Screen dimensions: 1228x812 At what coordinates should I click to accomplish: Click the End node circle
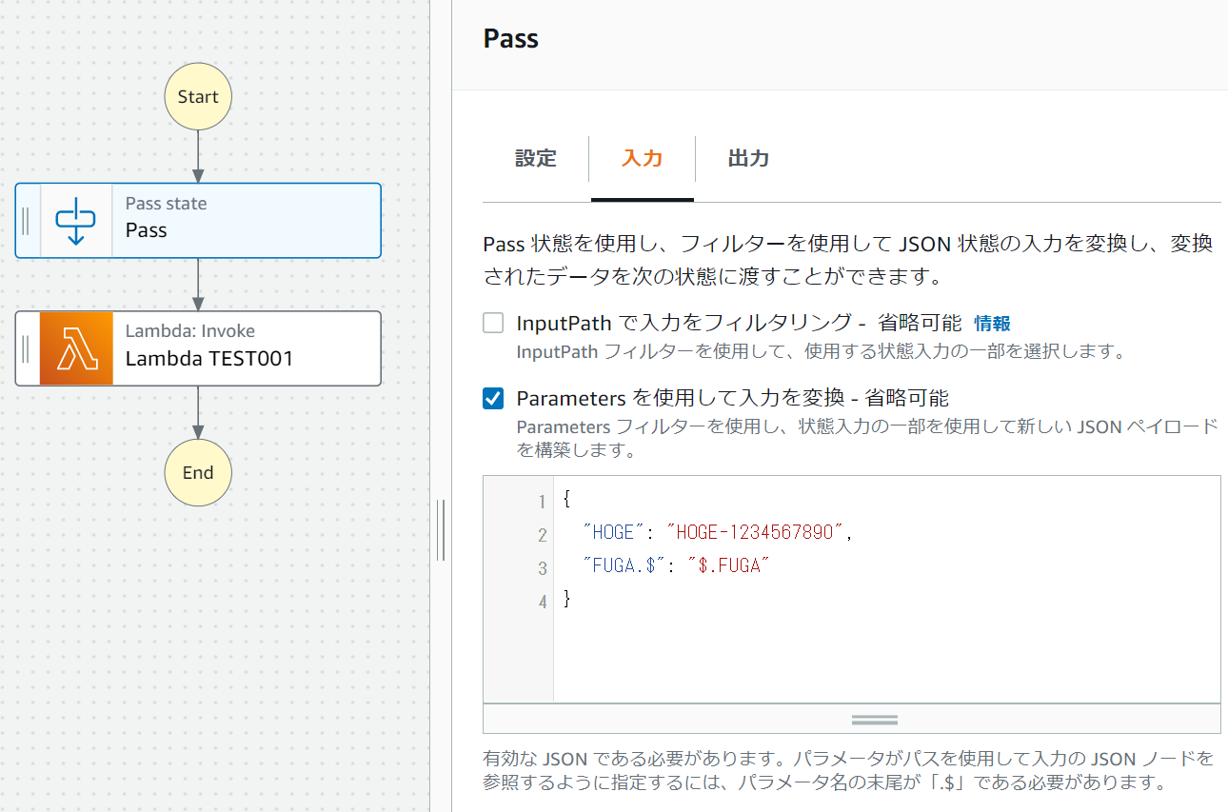click(197, 472)
